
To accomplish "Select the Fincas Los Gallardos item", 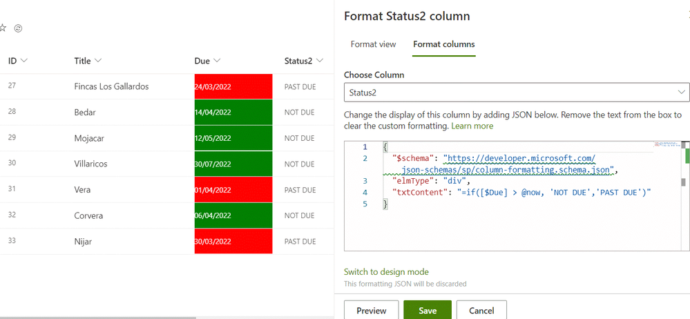I will pyautogui.click(x=111, y=86).
